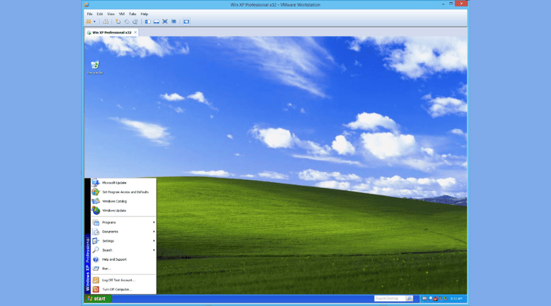Viewport: 551px width, 306px height.
Task: Take a snapshot using the toolbar icon
Action: (x=118, y=21)
